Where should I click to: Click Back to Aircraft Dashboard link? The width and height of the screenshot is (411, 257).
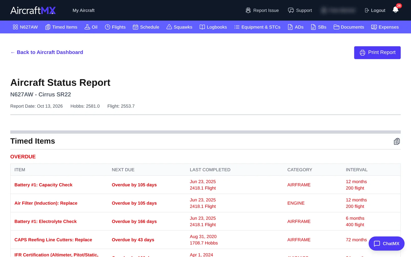(x=47, y=52)
